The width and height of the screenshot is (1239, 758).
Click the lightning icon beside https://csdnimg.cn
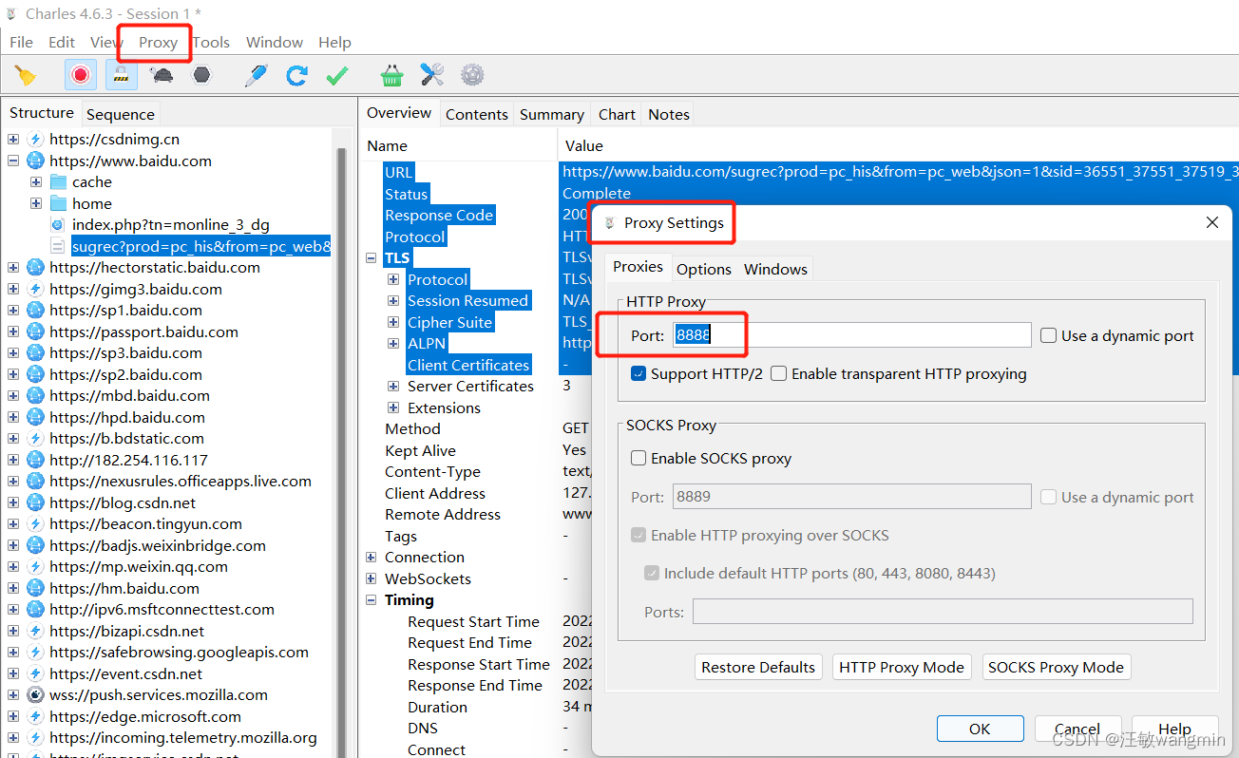[36, 139]
